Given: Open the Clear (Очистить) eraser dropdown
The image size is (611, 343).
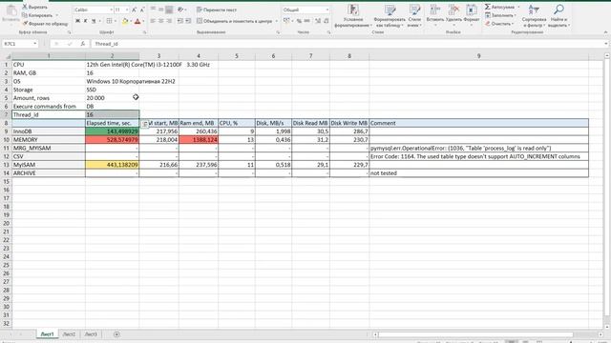Looking at the screenshot, I should click(500, 24).
